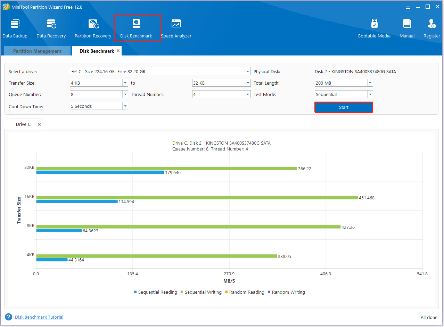This screenshot has height=327, width=444.
Task: Click the 44.3164 value label
Action: tap(76, 260)
